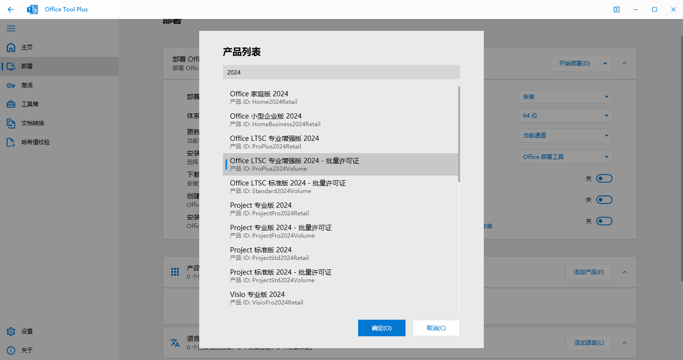The image size is (683, 360).
Task: Open Settings gear icon in sidebar
Action: tap(11, 332)
